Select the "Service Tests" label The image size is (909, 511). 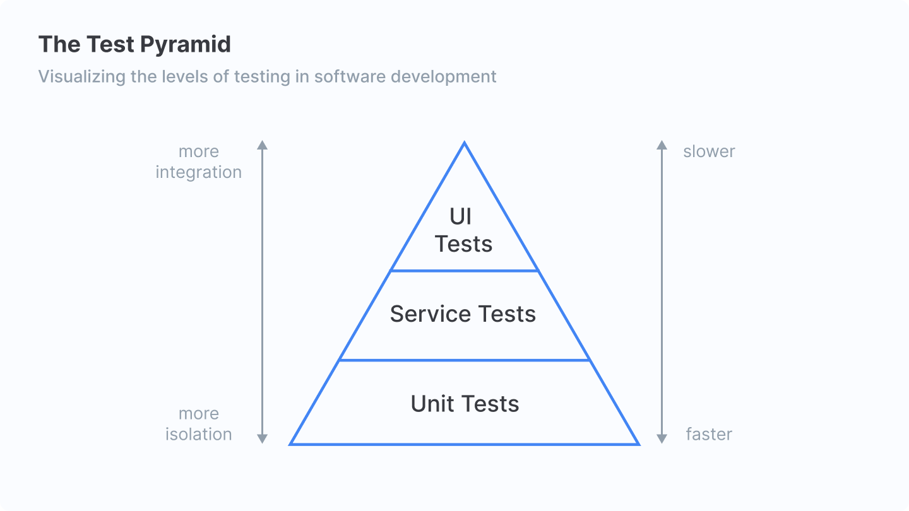coord(463,314)
